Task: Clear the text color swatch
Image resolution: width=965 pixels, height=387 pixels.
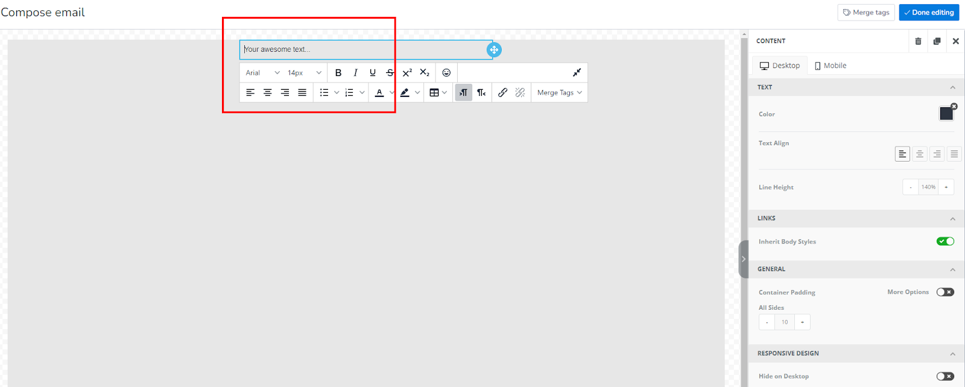Action: [x=954, y=106]
